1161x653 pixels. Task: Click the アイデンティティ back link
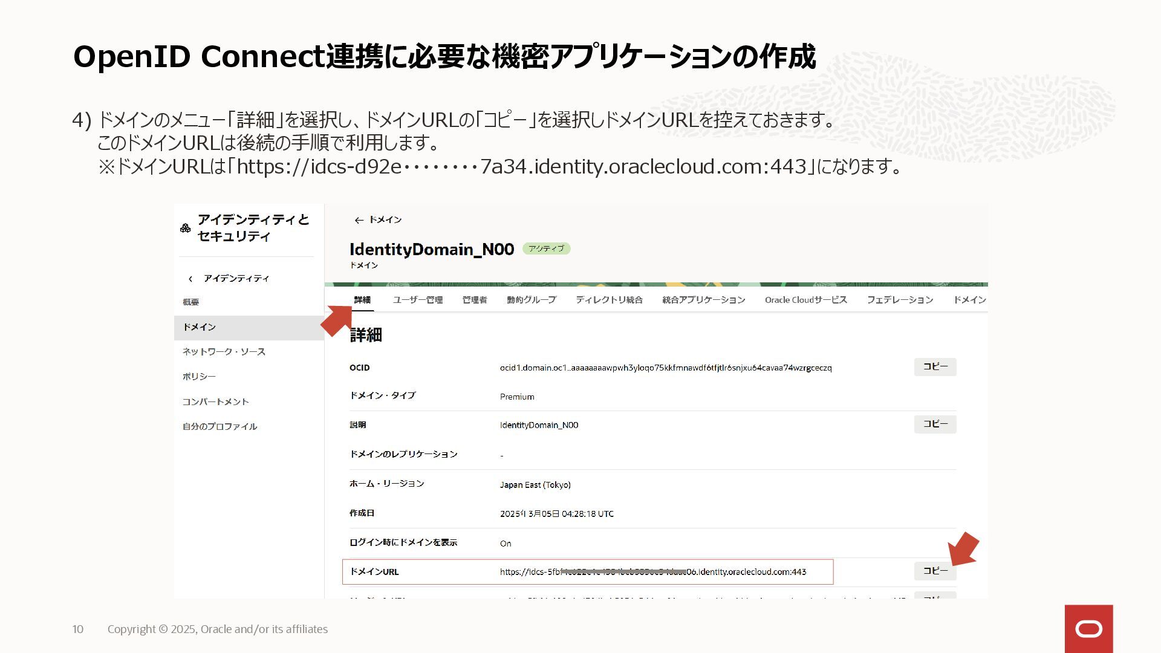click(x=236, y=279)
